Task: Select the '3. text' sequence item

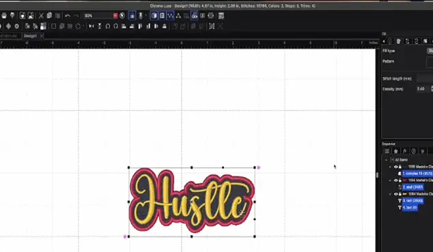Action: point(413,200)
